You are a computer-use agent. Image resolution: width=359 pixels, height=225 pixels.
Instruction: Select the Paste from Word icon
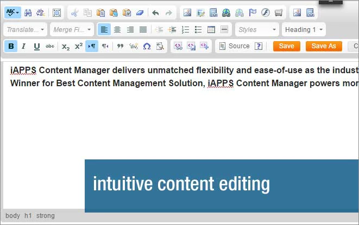[127, 12]
